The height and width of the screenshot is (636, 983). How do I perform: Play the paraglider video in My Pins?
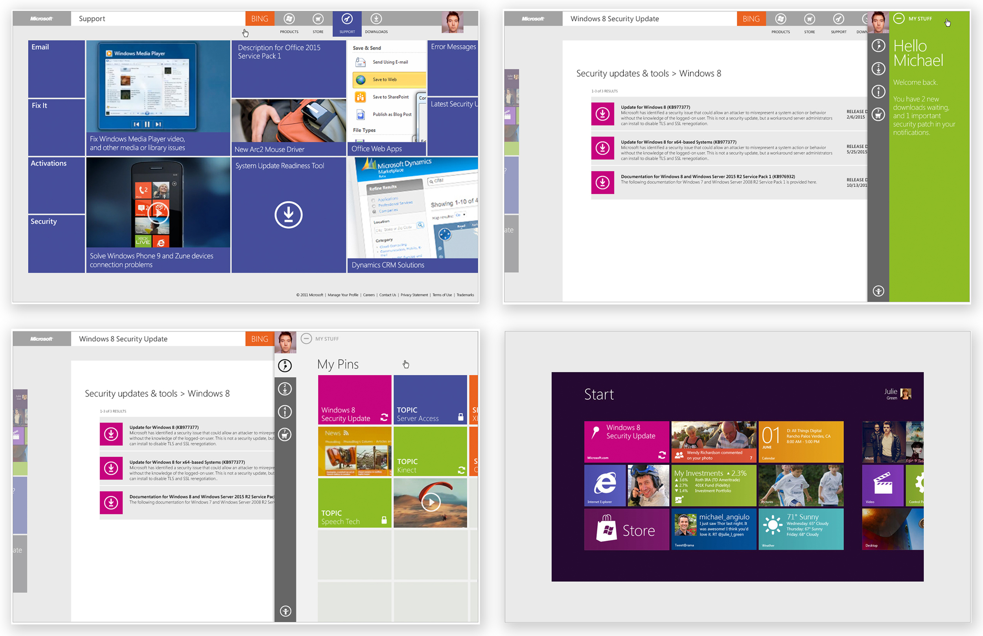click(431, 503)
